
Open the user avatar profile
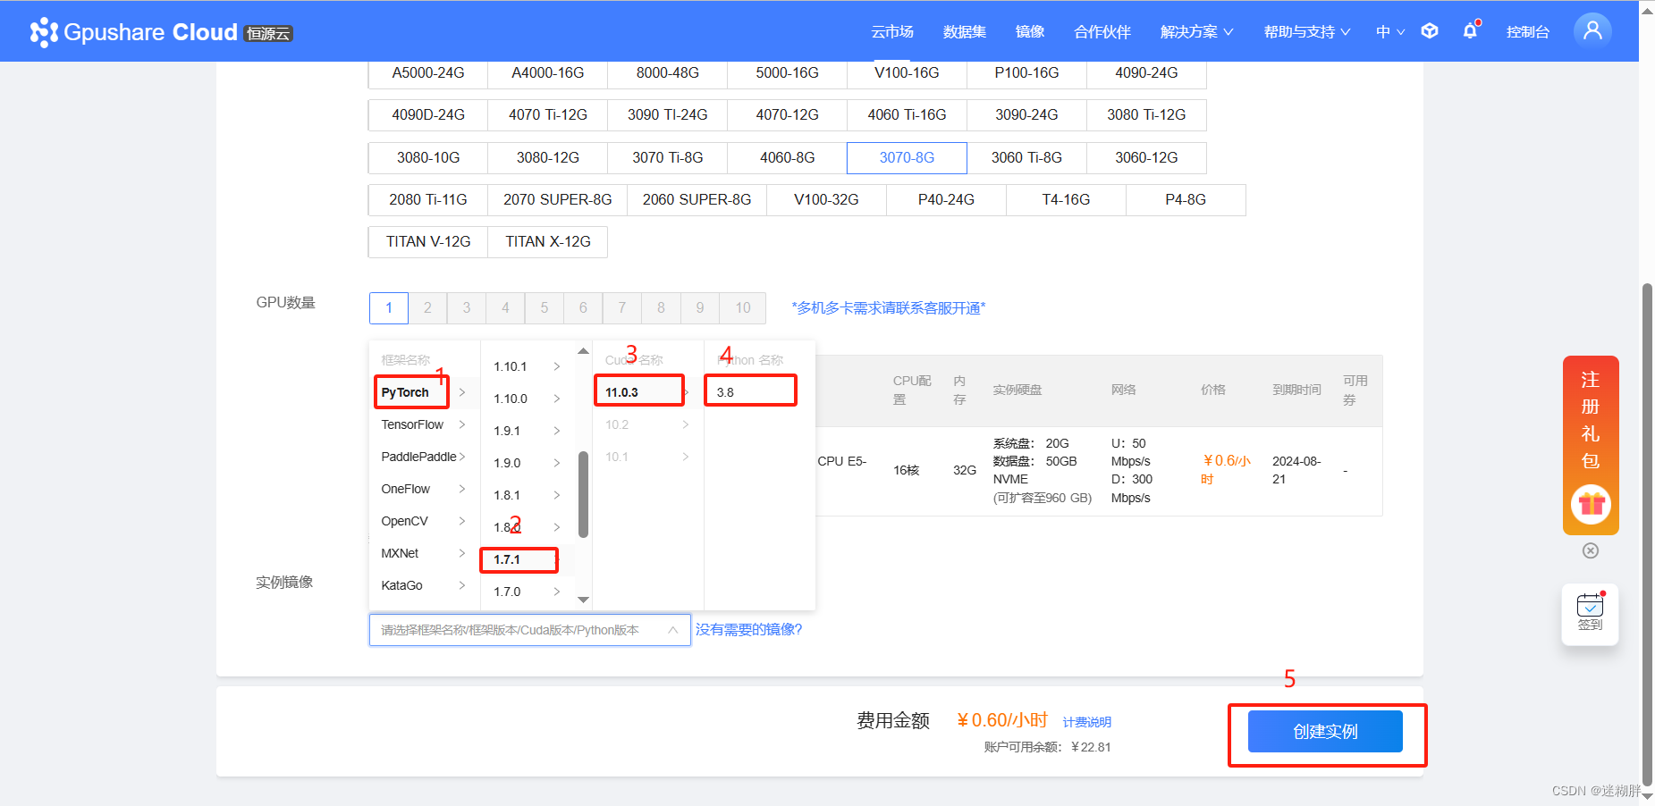point(1592,30)
